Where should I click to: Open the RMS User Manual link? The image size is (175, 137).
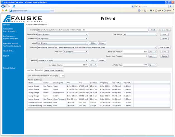click(x=10, y=44)
